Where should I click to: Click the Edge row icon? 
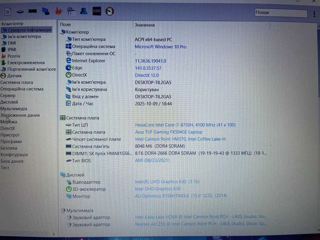68,68
